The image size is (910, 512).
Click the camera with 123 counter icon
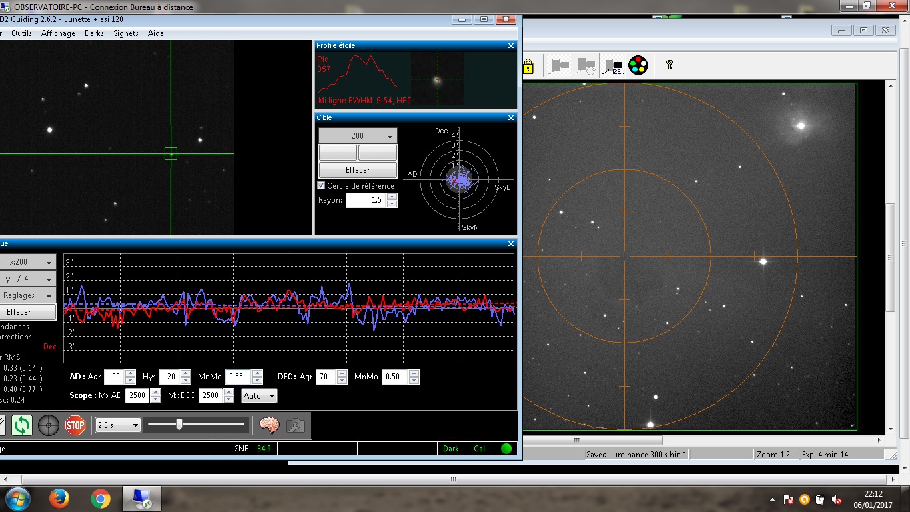(x=612, y=65)
